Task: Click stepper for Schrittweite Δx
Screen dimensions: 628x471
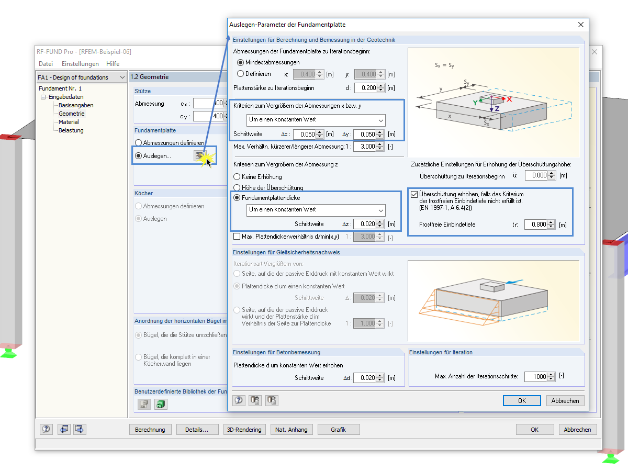Action: pyautogui.click(x=320, y=134)
